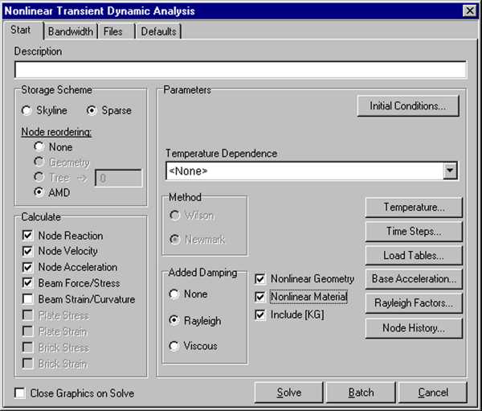482x411 pixels.
Task: Disable the Nonlinear Geometry checkbox
Action: pyautogui.click(x=259, y=279)
